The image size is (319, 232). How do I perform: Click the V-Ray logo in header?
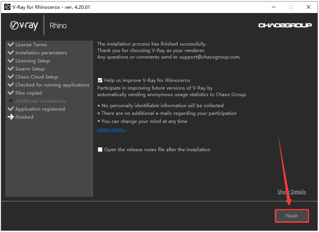(24, 26)
